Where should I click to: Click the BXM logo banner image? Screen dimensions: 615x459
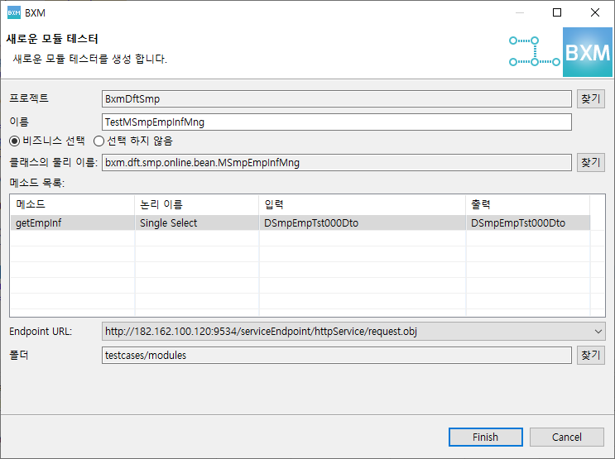tap(587, 53)
